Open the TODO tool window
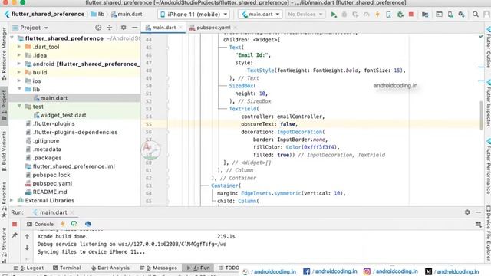 229,268
